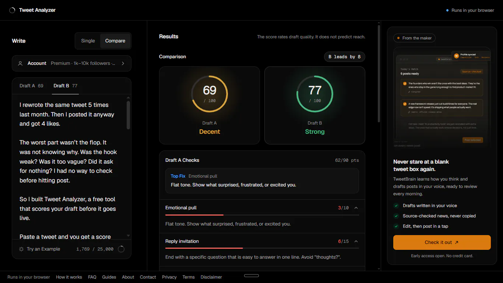503x283 pixels.
Task: Collapse the Reply invitation check chevron
Action: [x=356, y=241]
